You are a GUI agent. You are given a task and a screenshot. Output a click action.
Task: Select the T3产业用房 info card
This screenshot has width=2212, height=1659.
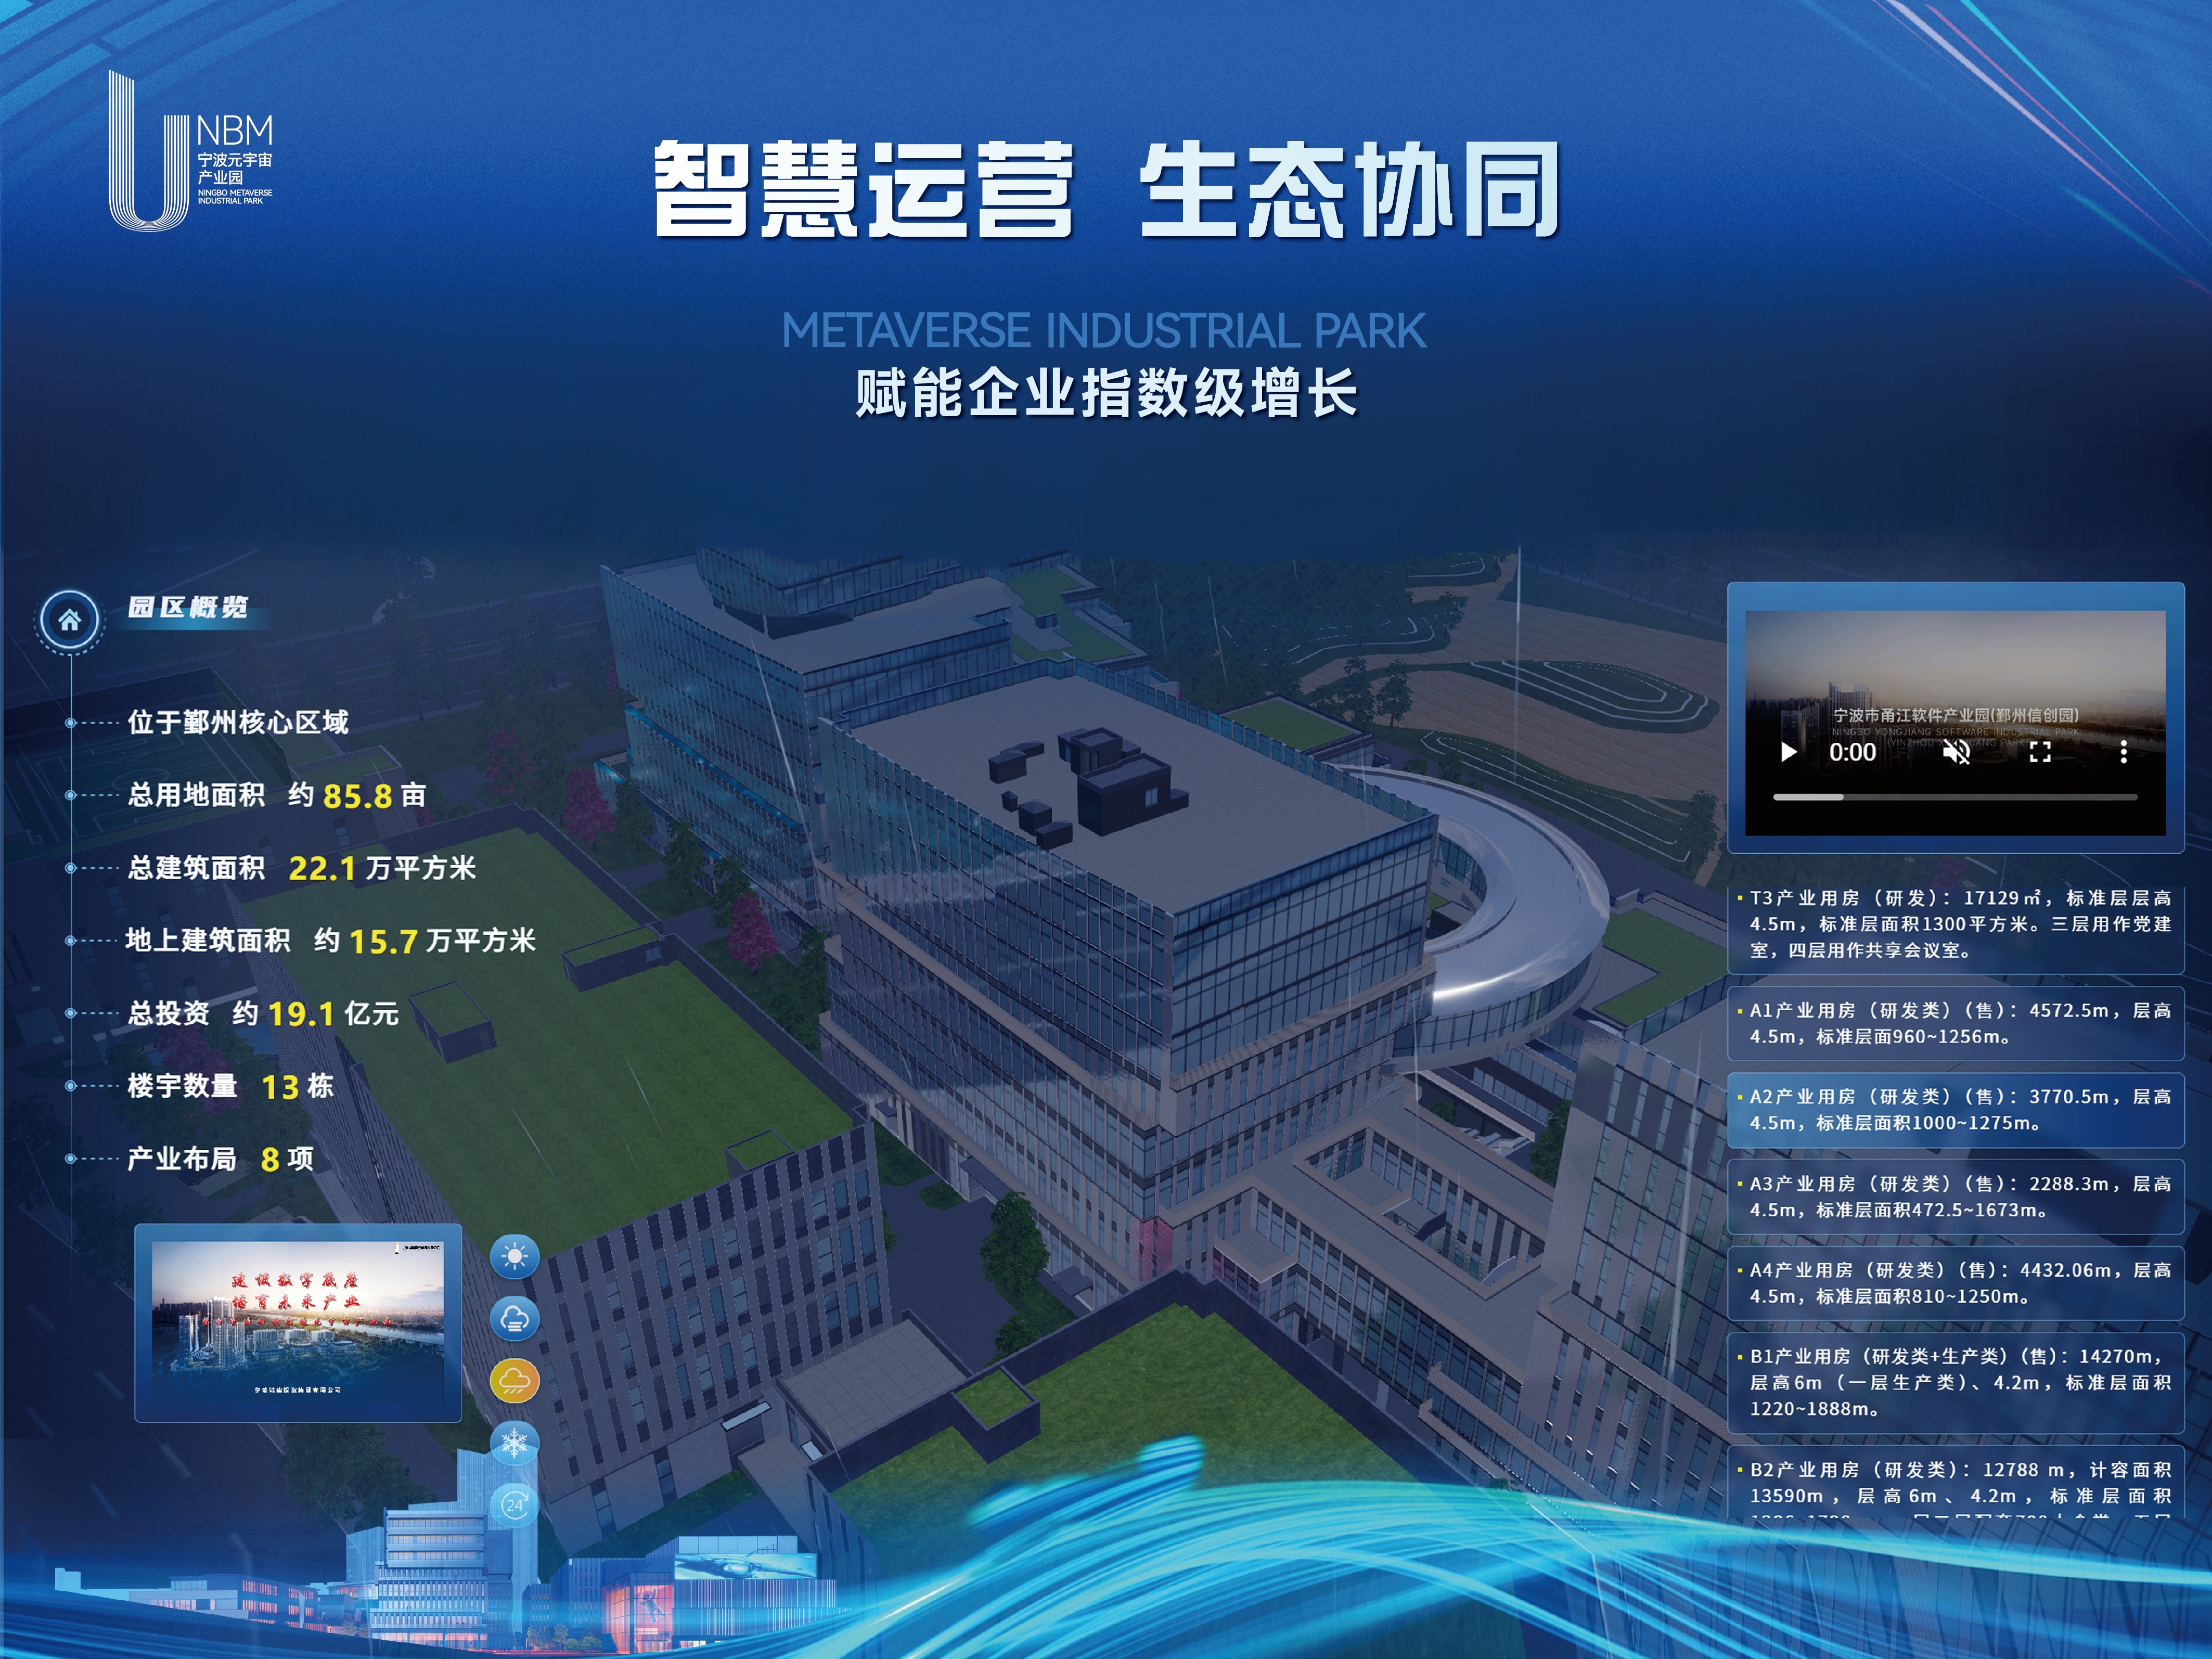pyautogui.click(x=1955, y=925)
